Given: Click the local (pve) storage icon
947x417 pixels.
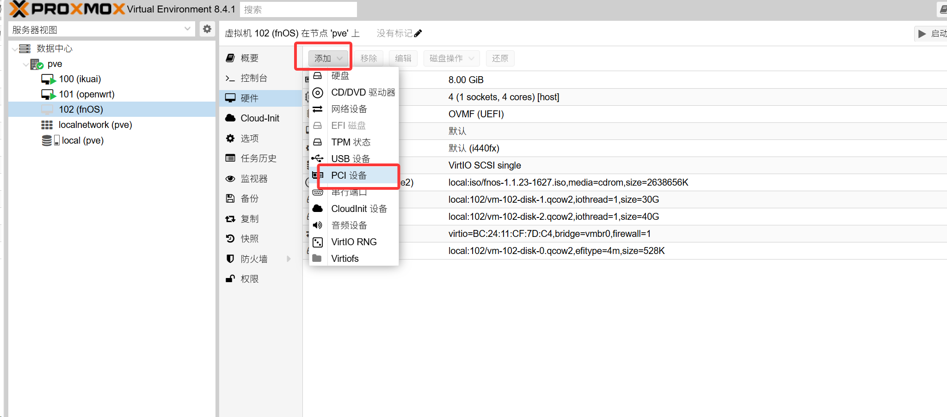Looking at the screenshot, I should point(47,140).
